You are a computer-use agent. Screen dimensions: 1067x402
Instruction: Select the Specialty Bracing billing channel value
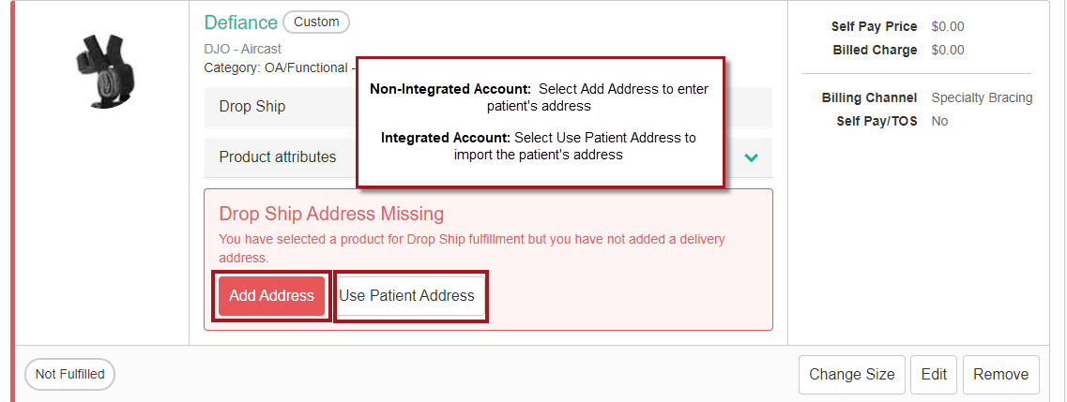point(982,97)
